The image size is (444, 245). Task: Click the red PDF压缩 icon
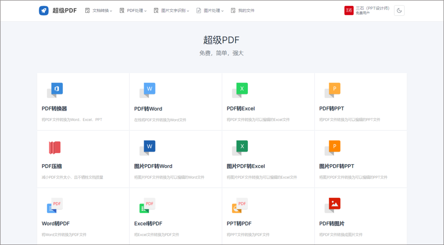click(x=55, y=147)
